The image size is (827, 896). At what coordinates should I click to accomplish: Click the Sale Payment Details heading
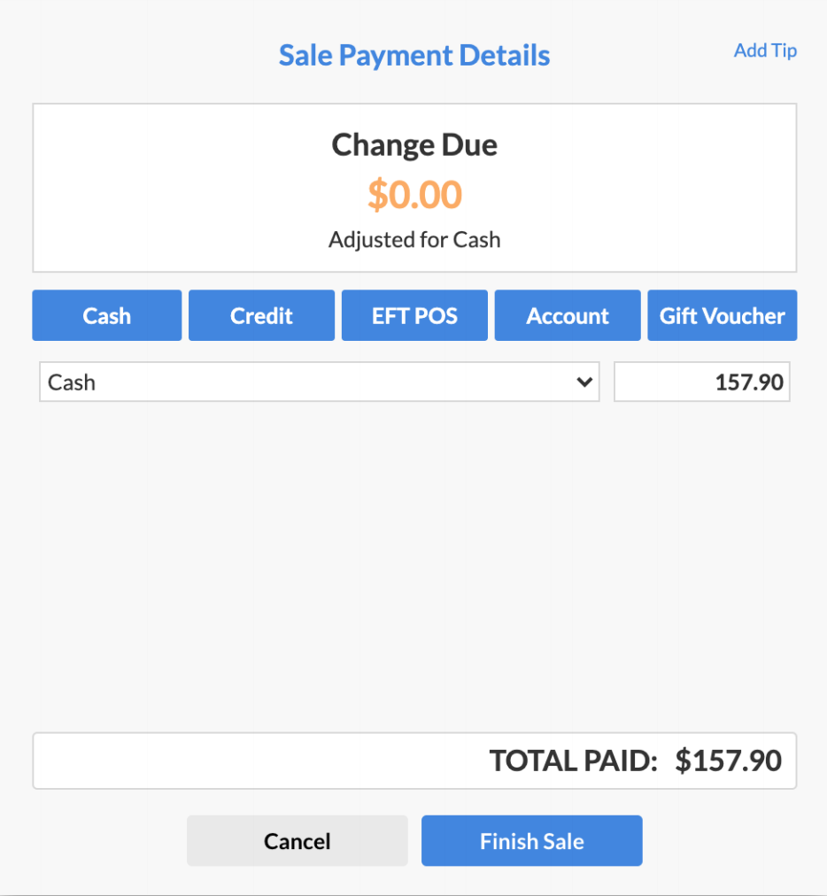(413, 55)
